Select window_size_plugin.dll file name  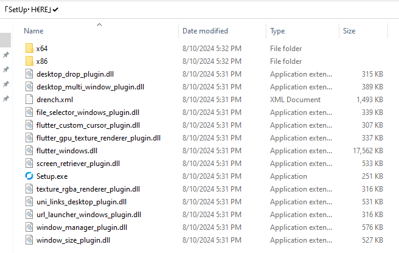[73, 240]
